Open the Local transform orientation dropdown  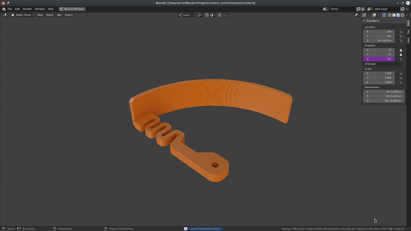tap(186, 15)
